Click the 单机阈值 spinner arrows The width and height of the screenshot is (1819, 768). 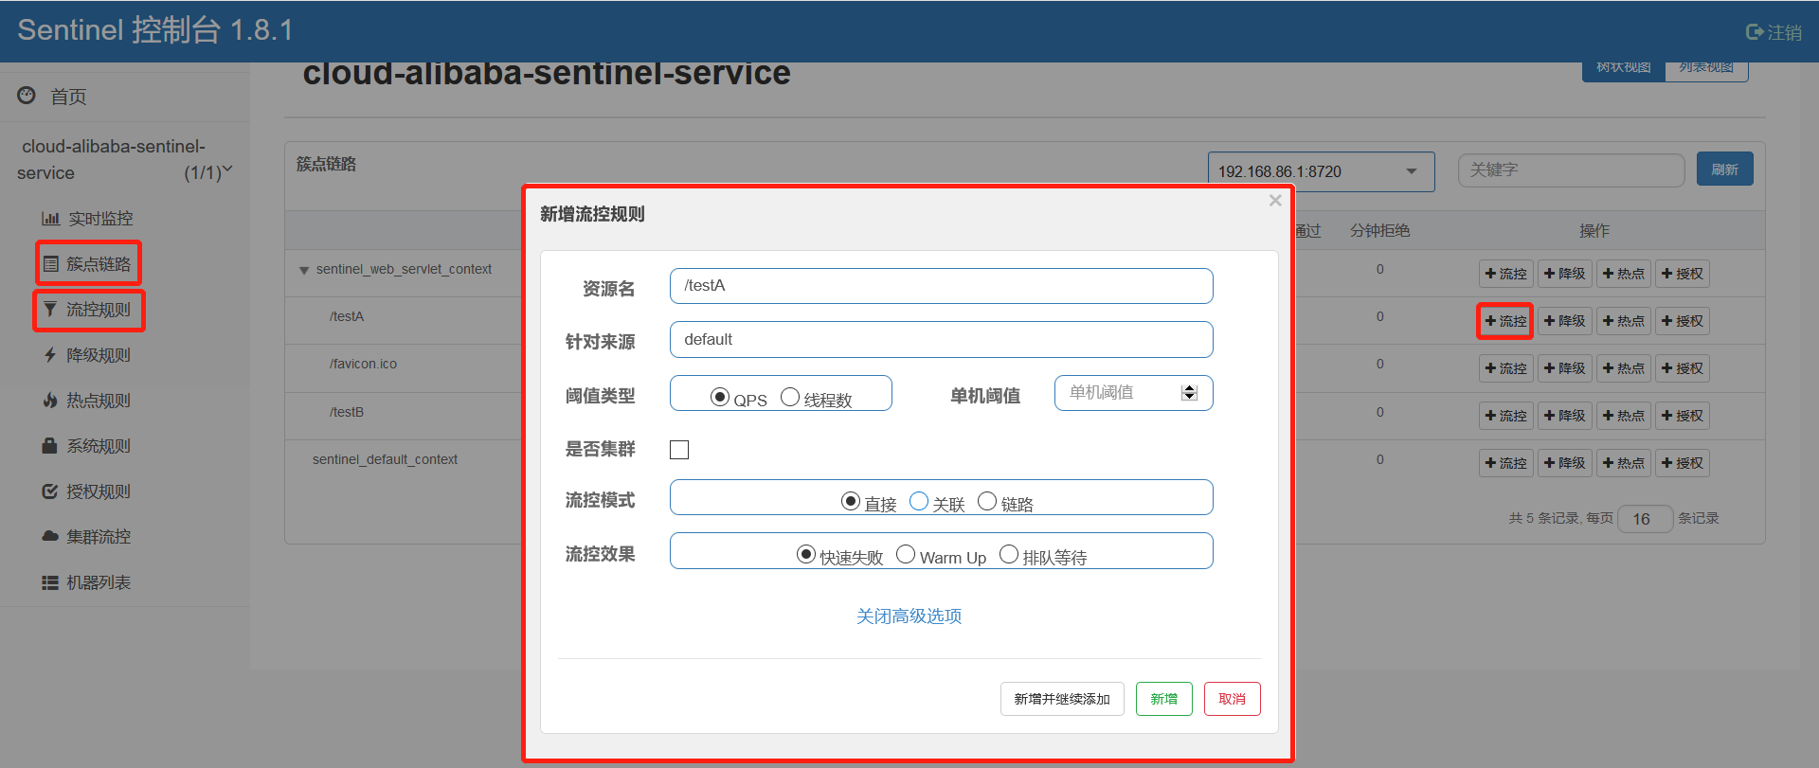[x=1189, y=393]
